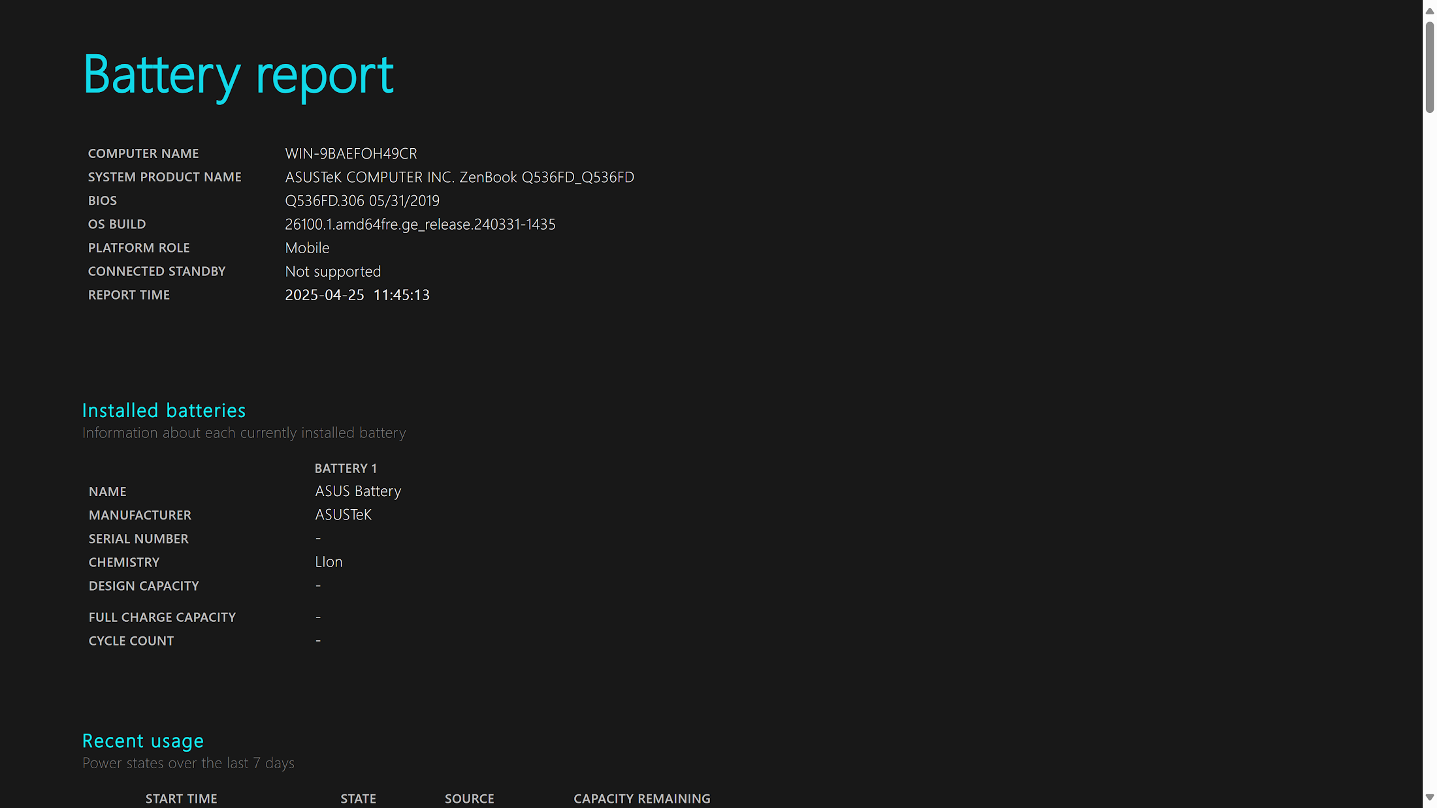
Task: Click the SERIAL NUMBER label
Action: point(138,538)
